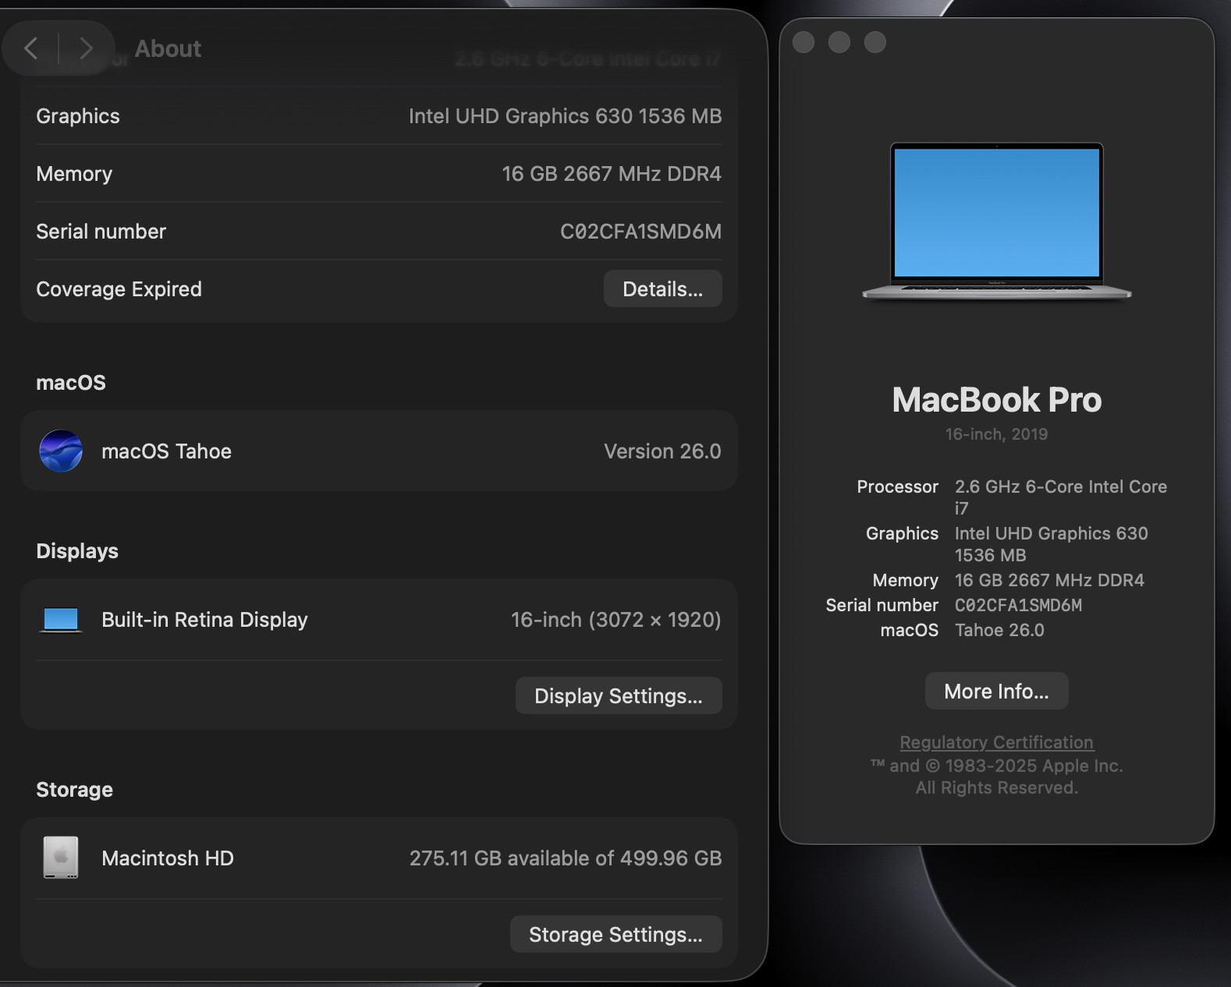Click Version 26.0 text
Image resolution: width=1231 pixels, height=987 pixels.
662,451
